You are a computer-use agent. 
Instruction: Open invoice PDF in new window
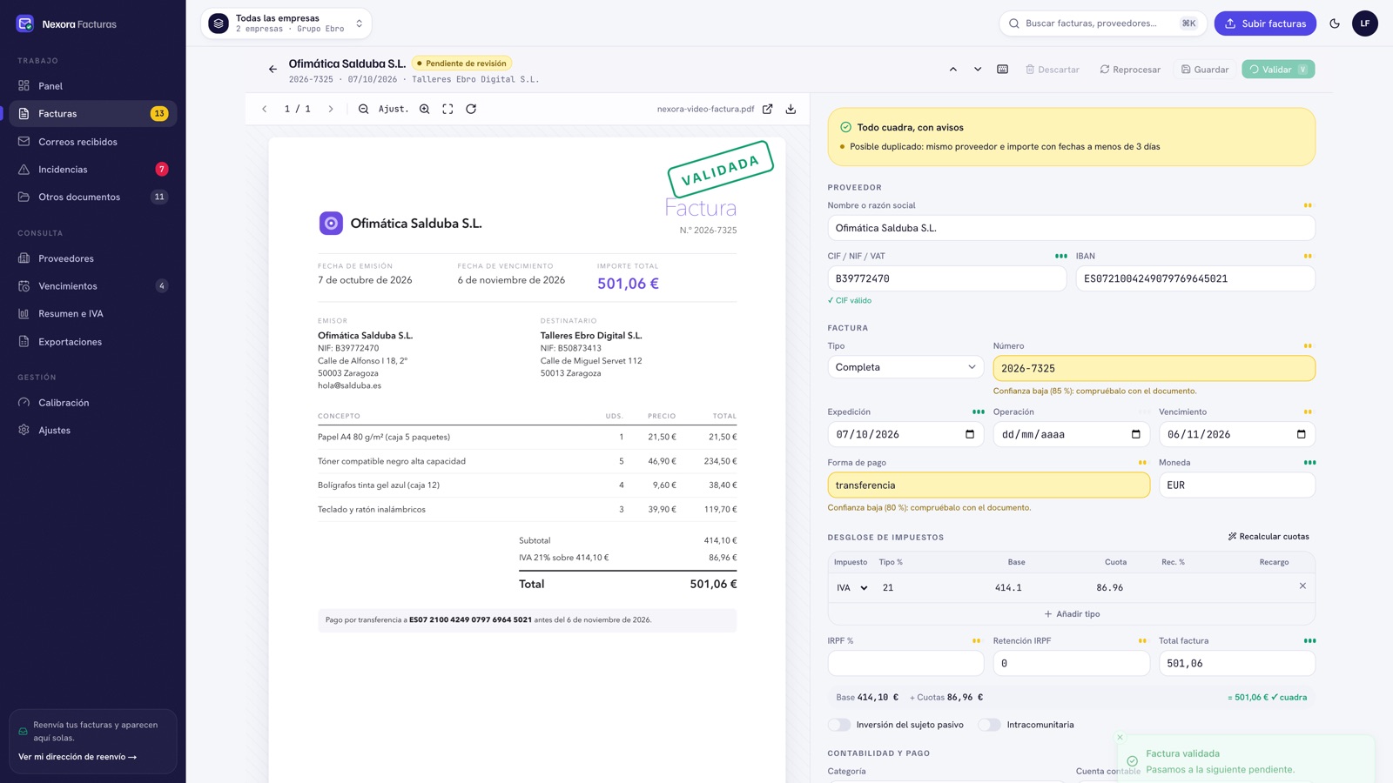(768, 109)
